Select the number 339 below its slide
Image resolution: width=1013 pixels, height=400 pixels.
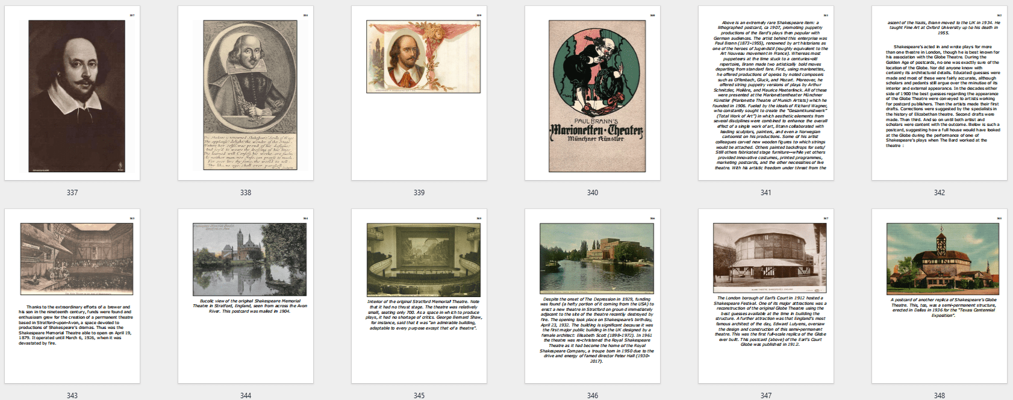(419, 193)
